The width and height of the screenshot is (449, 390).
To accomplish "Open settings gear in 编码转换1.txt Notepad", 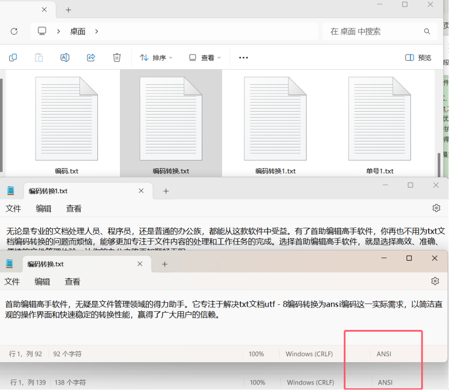I will [x=436, y=208].
